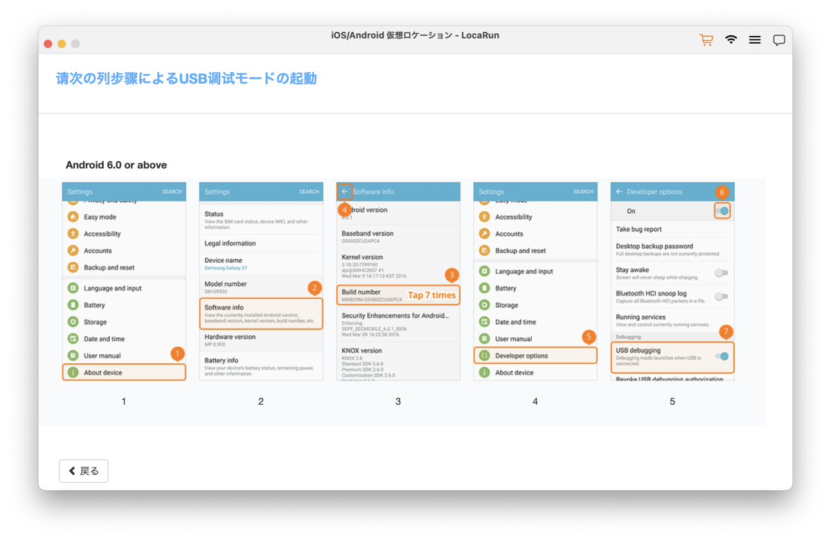The image size is (831, 541).
Task: Open the feedback chat bubble icon
Action: coord(779,40)
